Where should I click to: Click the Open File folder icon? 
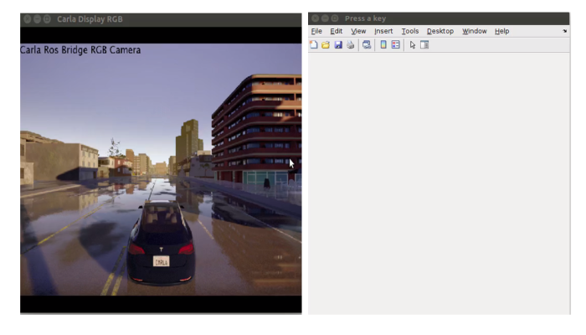pyautogui.click(x=326, y=45)
